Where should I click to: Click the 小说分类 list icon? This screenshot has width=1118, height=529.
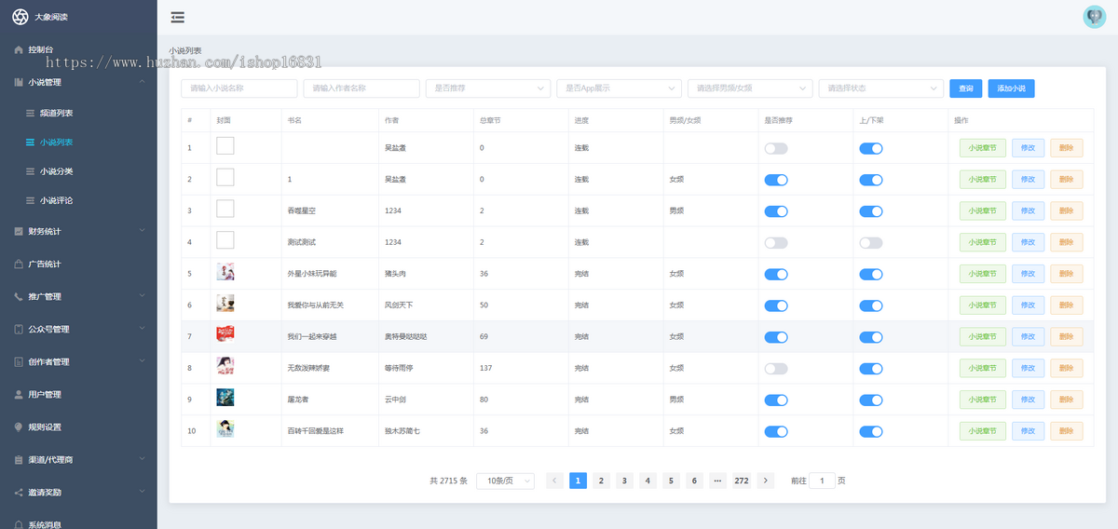pos(29,171)
